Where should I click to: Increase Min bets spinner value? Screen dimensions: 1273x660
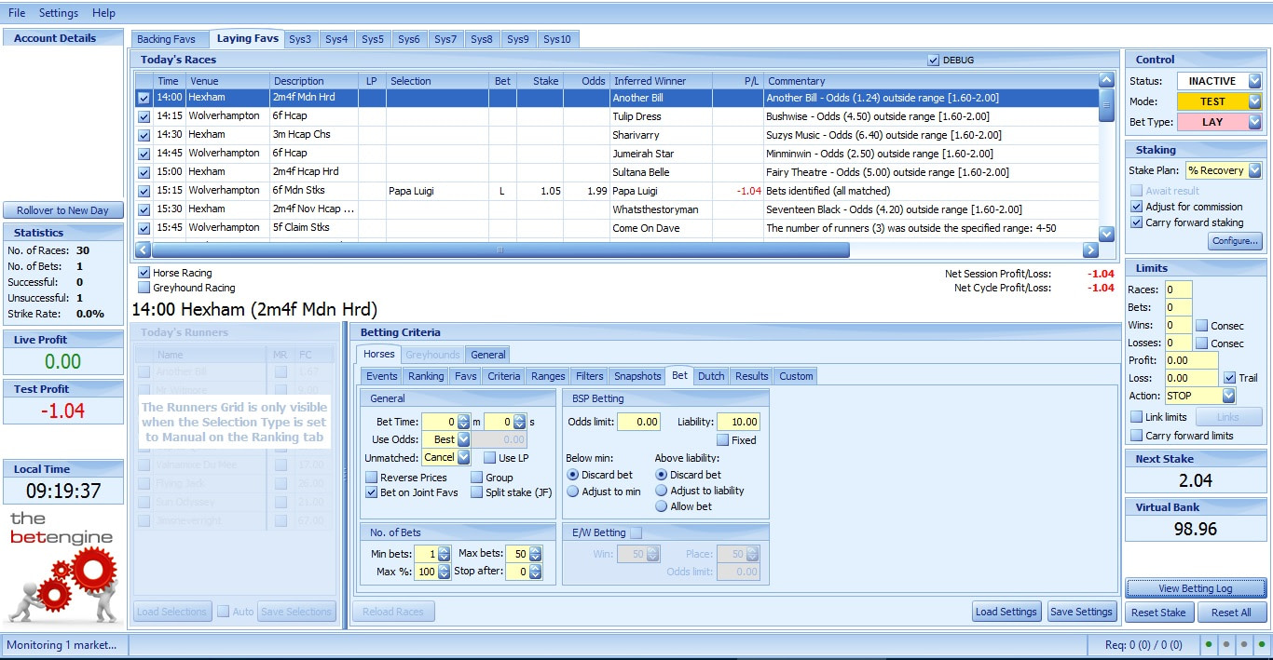click(x=445, y=550)
